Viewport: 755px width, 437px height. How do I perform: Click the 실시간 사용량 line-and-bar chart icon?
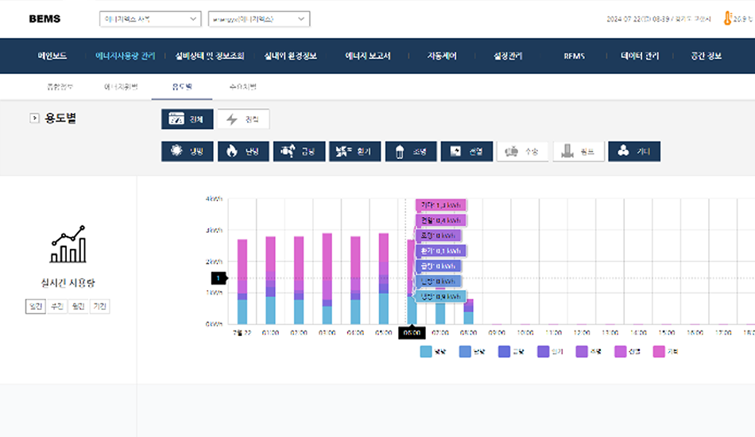[68, 245]
